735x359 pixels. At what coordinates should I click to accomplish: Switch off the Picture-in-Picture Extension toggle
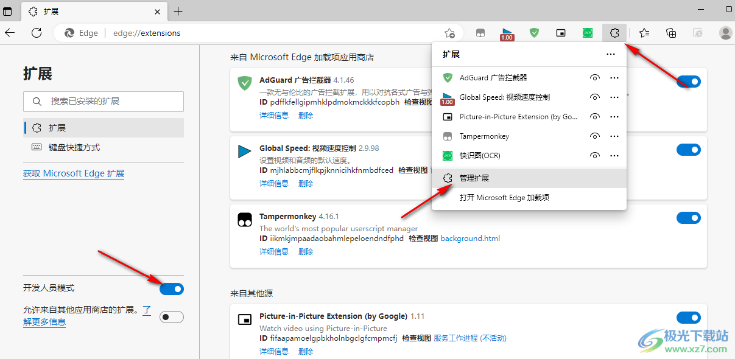(689, 318)
